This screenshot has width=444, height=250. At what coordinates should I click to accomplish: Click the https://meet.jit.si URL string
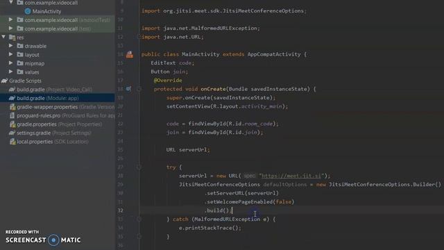pyautogui.click(x=291, y=176)
